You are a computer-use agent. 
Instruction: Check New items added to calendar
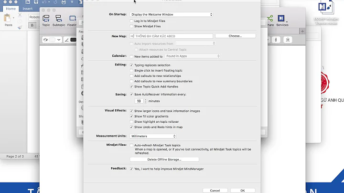click(x=131, y=56)
